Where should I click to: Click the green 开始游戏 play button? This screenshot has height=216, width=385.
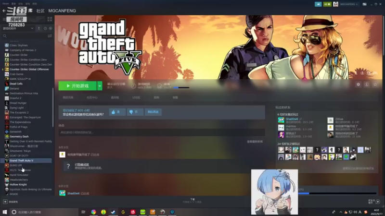(77, 86)
